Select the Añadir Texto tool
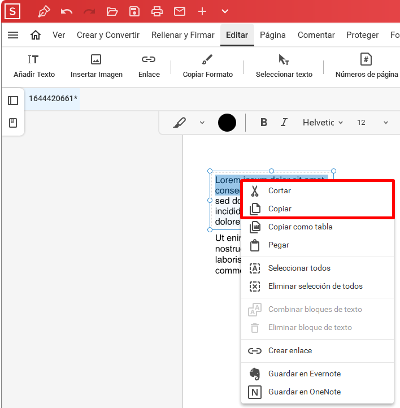400x408 pixels. tap(34, 66)
